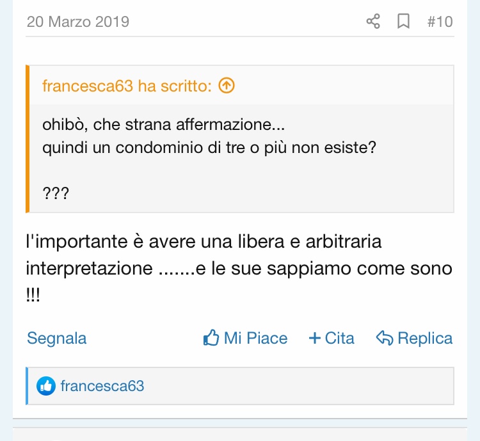The height and width of the screenshot is (441, 480).
Task: Click the 'francesca63 ha scritto:' quote header
Action: tap(127, 86)
